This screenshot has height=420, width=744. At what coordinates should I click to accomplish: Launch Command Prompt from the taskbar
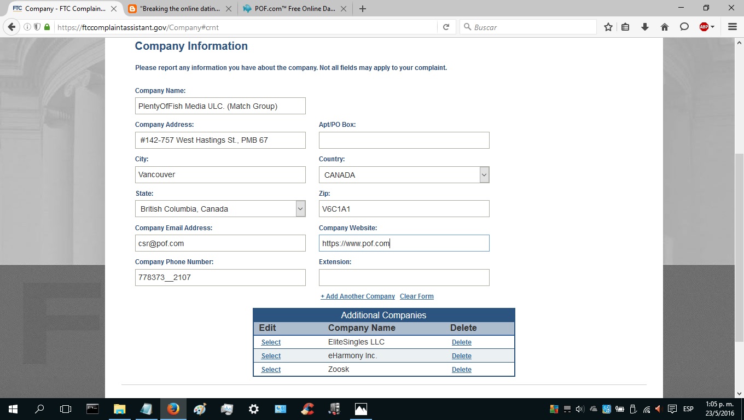[x=92, y=409]
